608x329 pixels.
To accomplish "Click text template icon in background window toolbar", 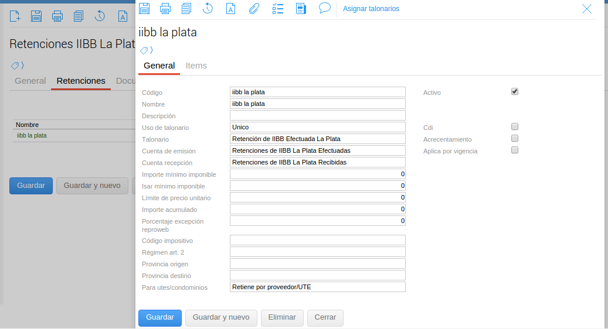I will [123, 16].
